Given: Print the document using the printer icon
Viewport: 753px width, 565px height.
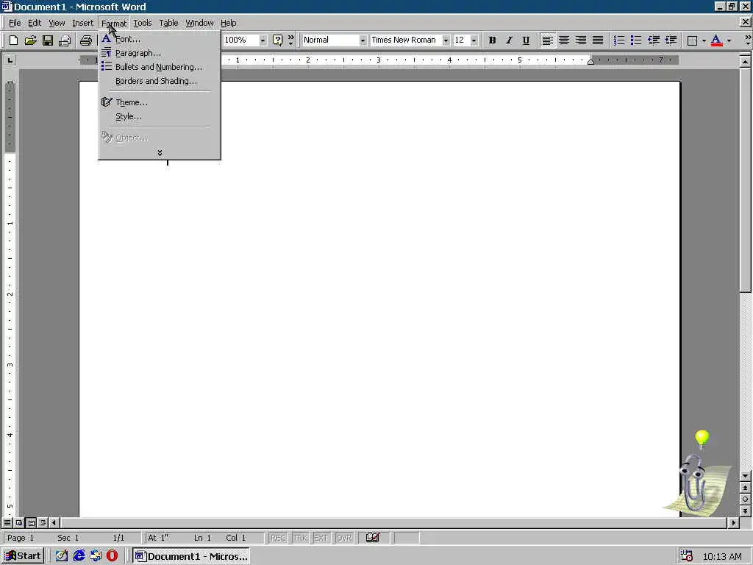Looking at the screenshot, I should pyautogui.click(x=86, y=40).
